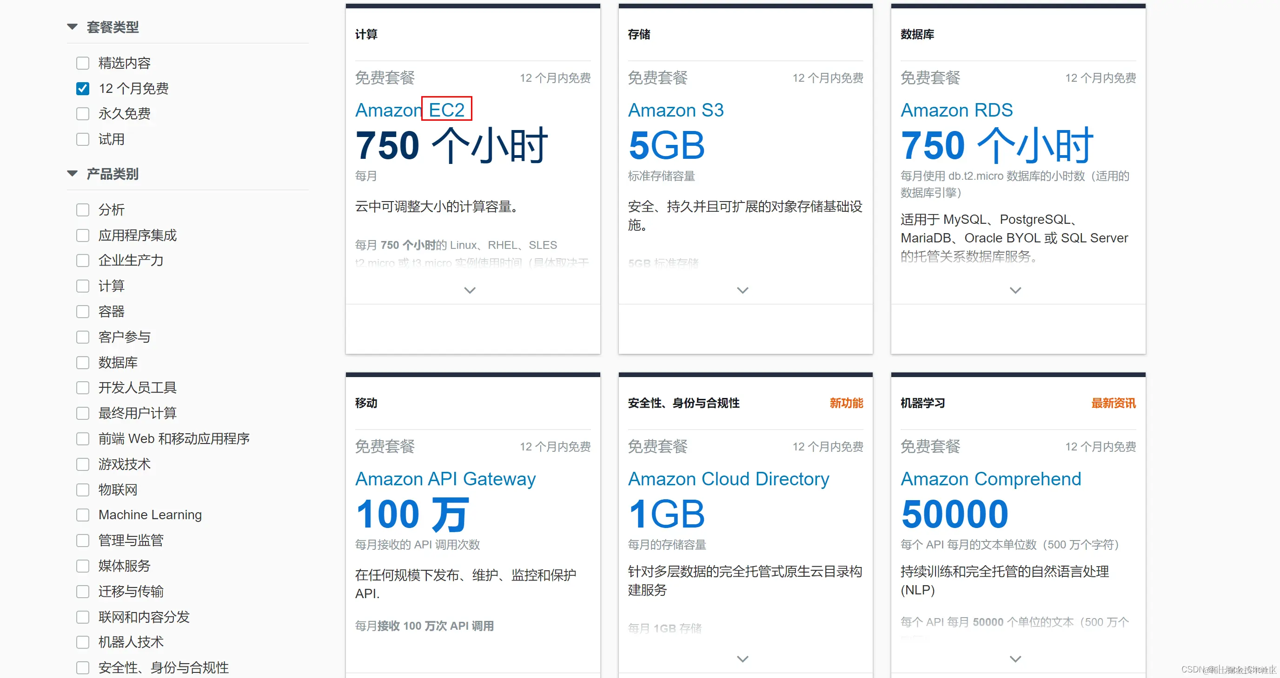This screenshot has width=1280, height=678.
Task: Open the Amazon RDS link
Action: pos(956,110)
